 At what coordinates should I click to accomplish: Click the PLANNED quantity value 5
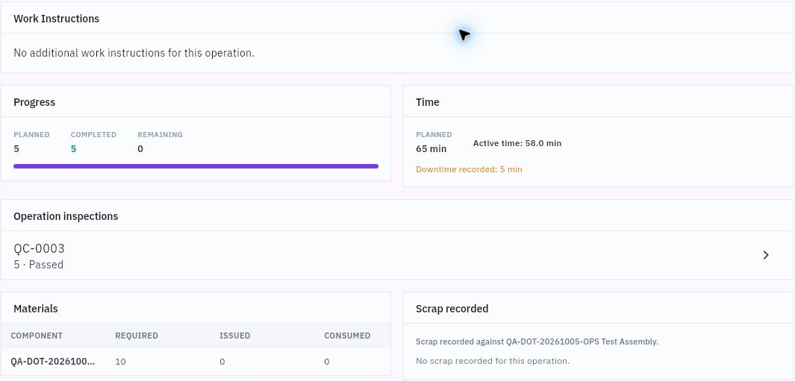coord(16,149)
